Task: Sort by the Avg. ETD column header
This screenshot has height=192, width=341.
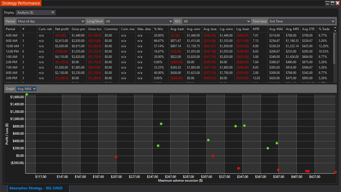Action: point(308,29)
